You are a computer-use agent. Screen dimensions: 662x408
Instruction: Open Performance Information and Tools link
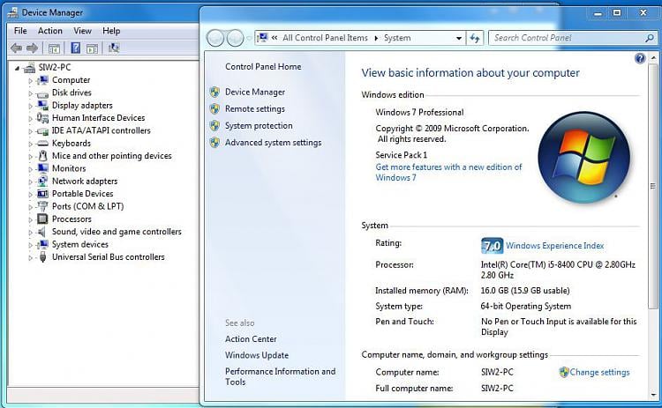point(281,376)
